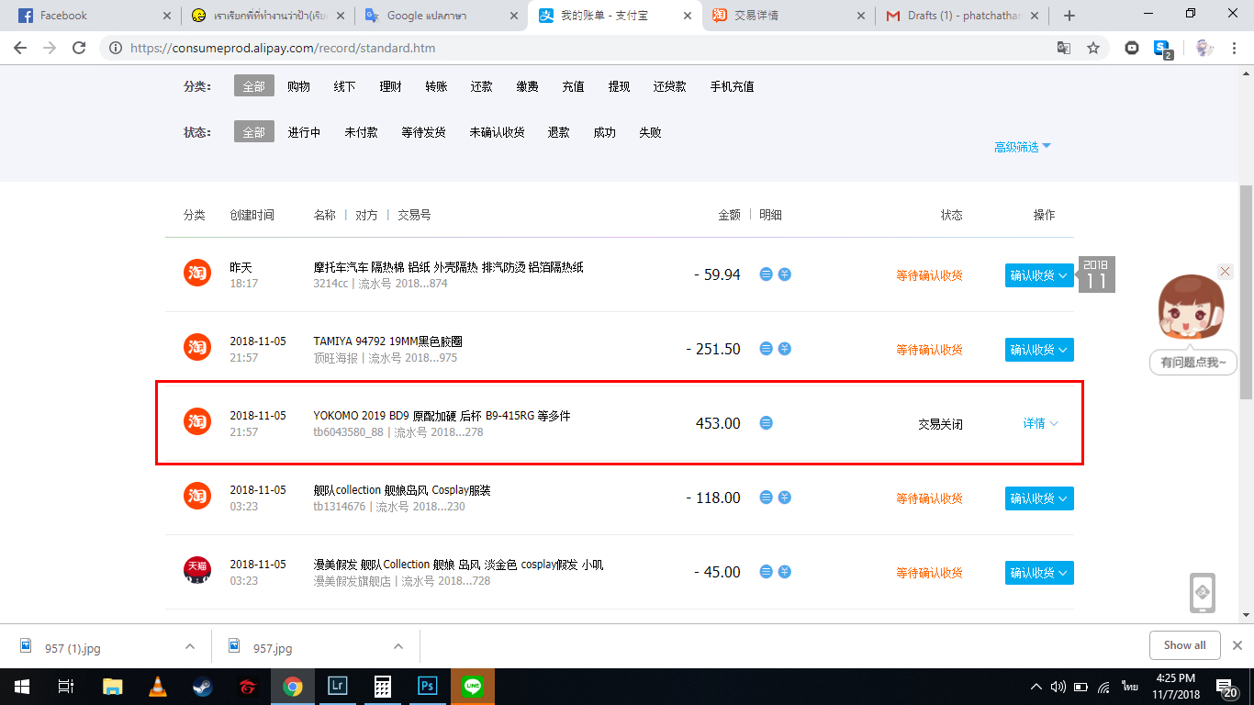Go back to the previous page
1254x705 pixels.
pos(20,48)
